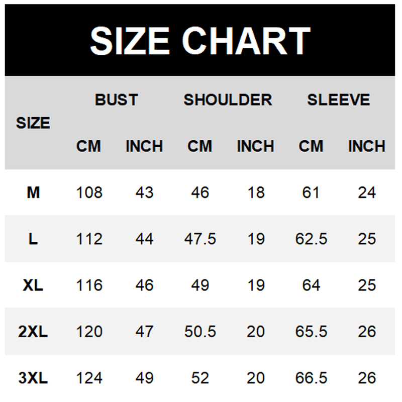402x402 pixels.
Task: Click the bust value 108 for size M
Action: coord(89,192)
